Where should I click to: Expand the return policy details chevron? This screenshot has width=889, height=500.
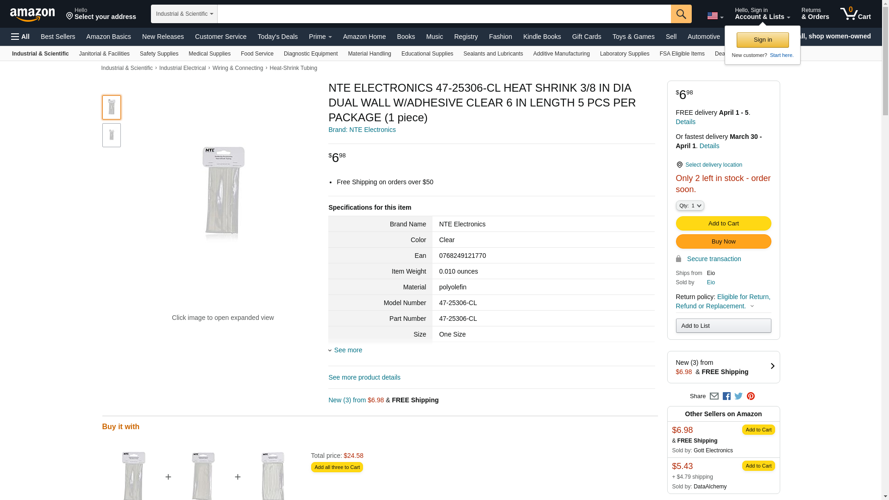point(752,306)
